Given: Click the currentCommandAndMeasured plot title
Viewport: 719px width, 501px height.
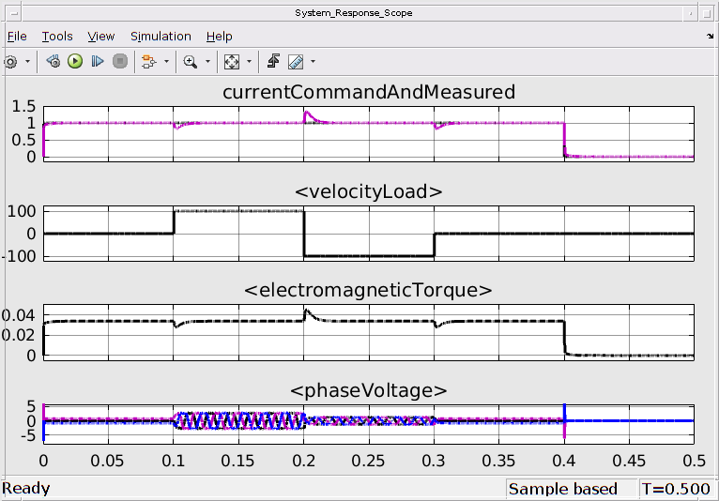Looking at the screenshot, I should tap(369, 92).
